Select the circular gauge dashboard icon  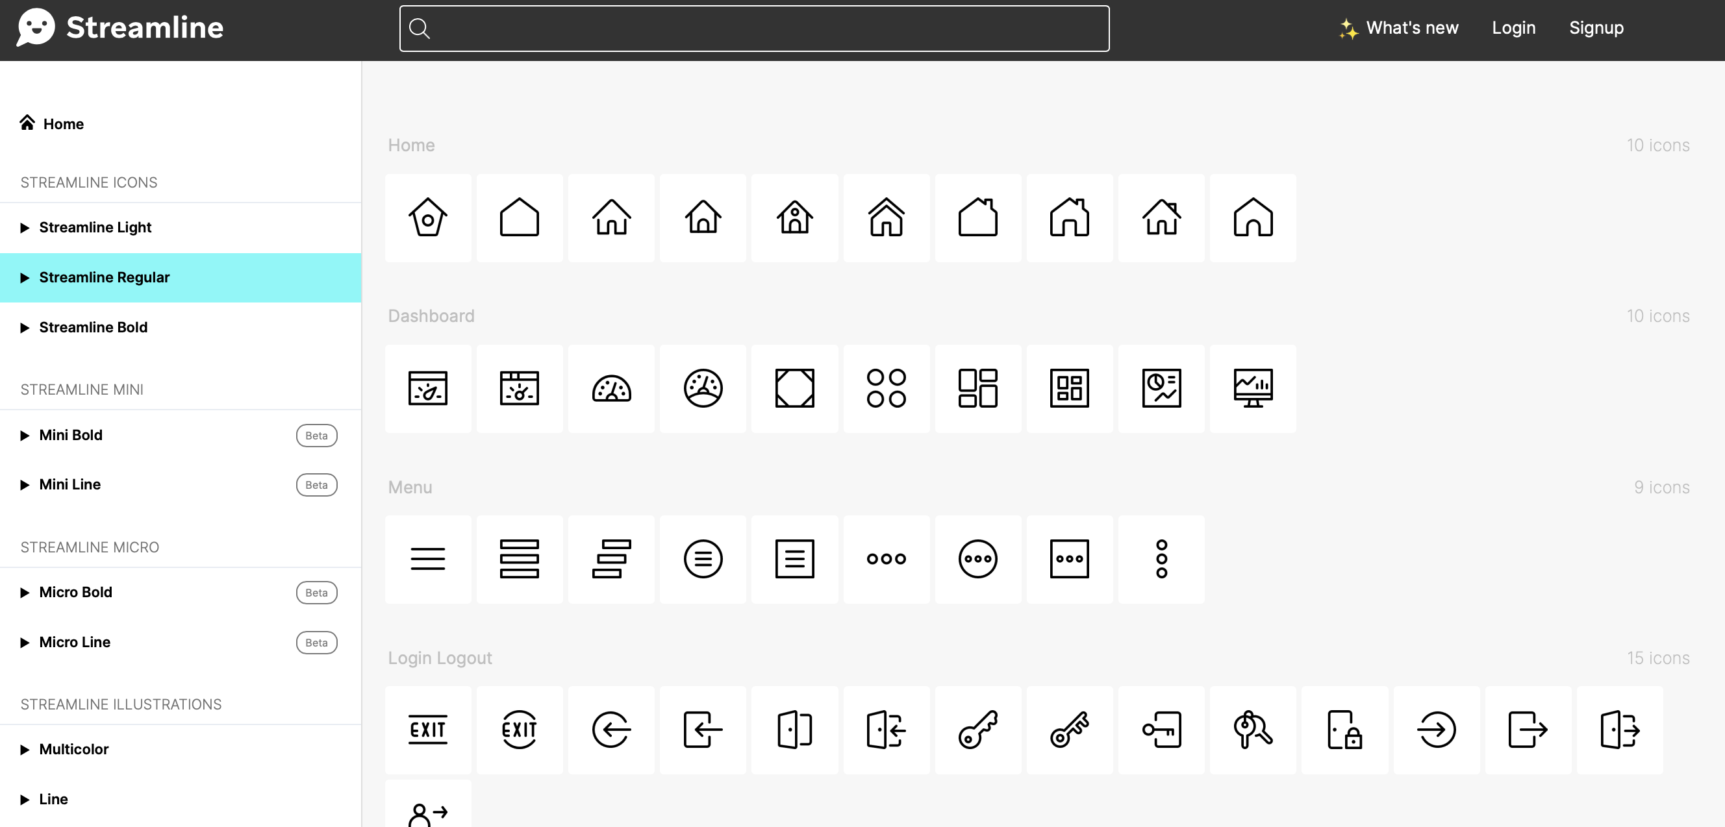click(x=703, y=389)
